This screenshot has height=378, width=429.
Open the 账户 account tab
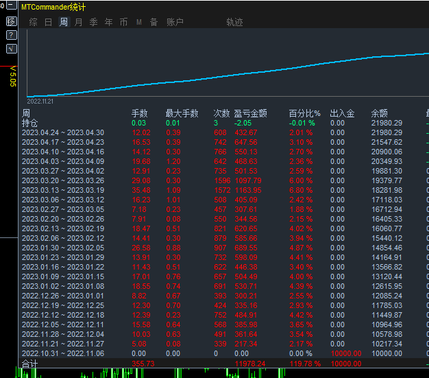pos(175,22)
